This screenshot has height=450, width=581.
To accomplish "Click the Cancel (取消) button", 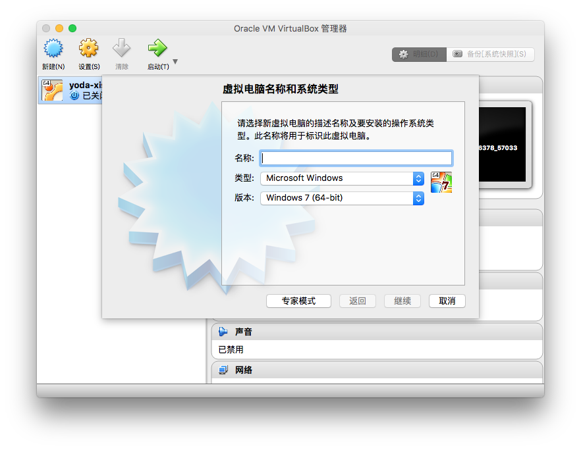I will click(x=447, y=301).
